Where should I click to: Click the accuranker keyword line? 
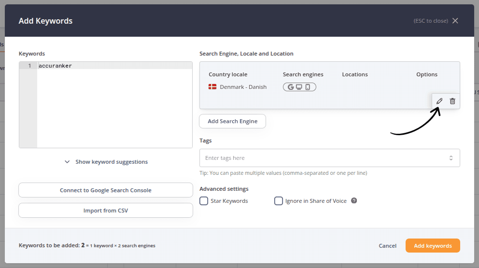click(115, 66)
